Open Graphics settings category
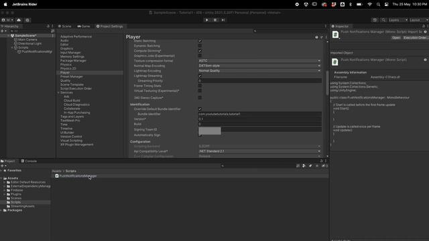The width and height of the screenshot is (429, 241). pyautogui.click(x=67, y=49)
